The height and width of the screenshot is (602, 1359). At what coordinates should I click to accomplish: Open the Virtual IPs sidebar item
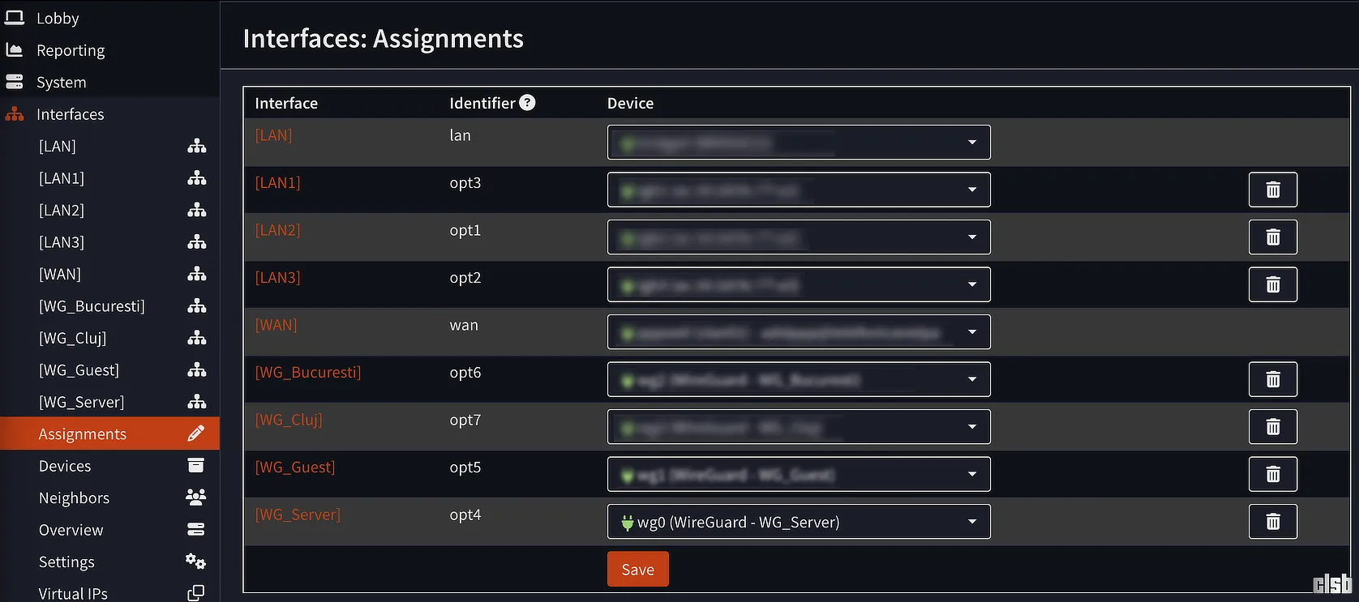pyautogui.click(x=73, y=594)
